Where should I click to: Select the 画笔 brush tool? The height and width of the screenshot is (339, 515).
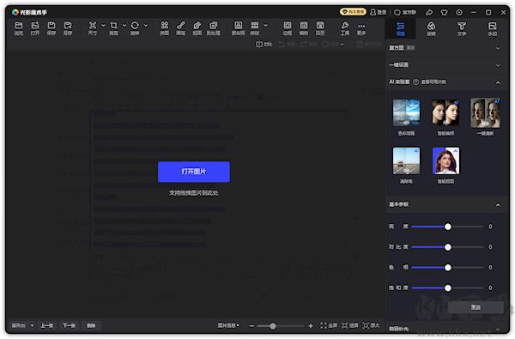[180, 28]
